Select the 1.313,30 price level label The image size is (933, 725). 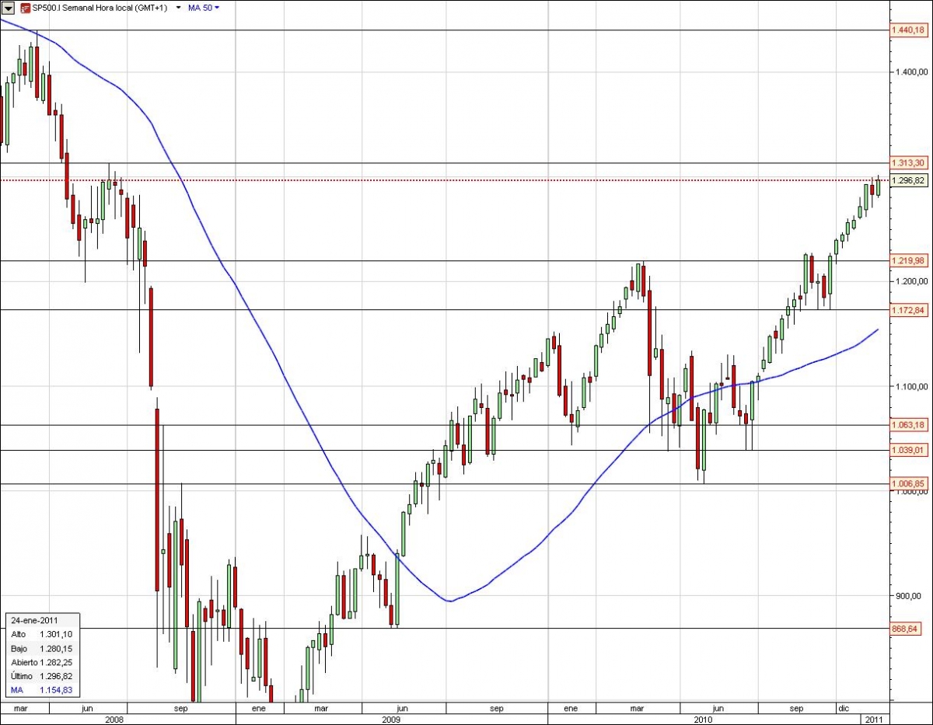(x=910, y=163)
